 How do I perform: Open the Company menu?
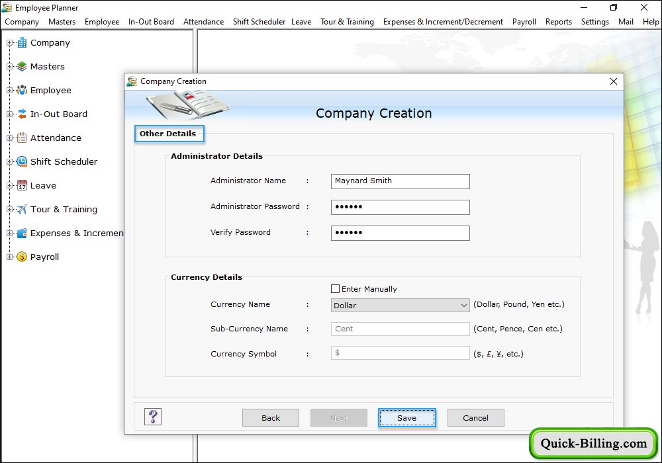click(22, 22)
